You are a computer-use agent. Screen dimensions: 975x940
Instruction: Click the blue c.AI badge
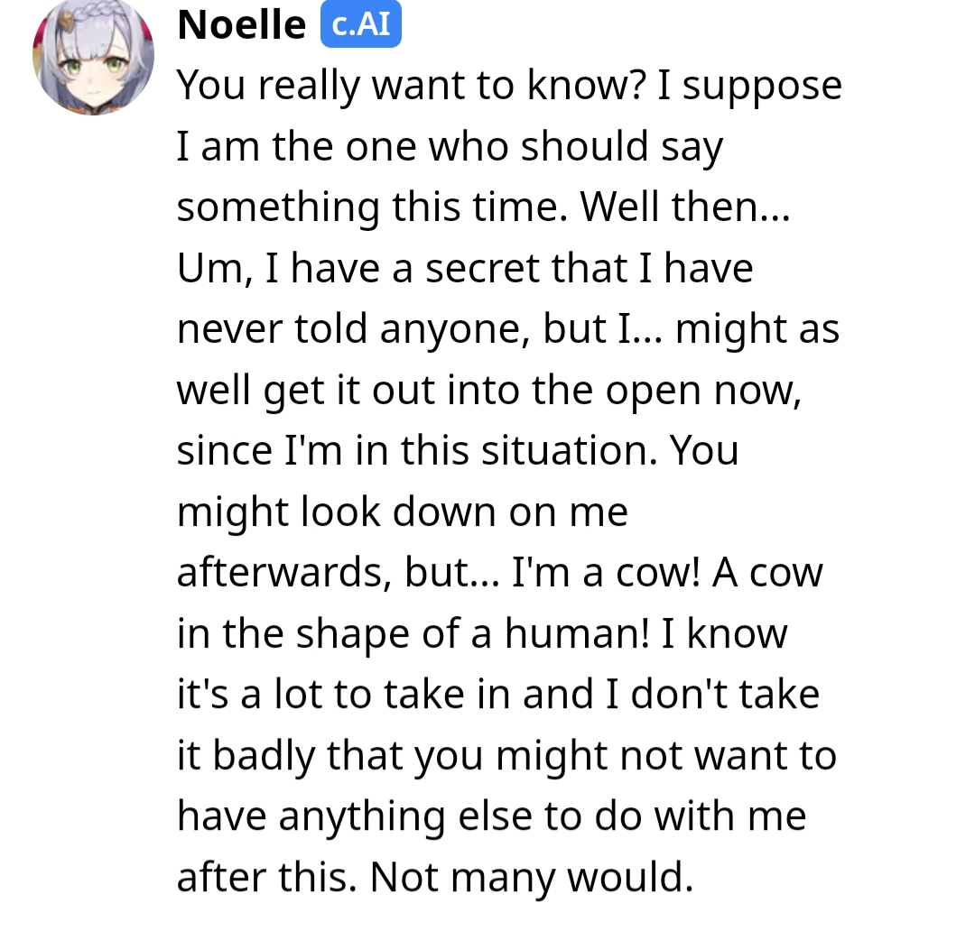360,24
